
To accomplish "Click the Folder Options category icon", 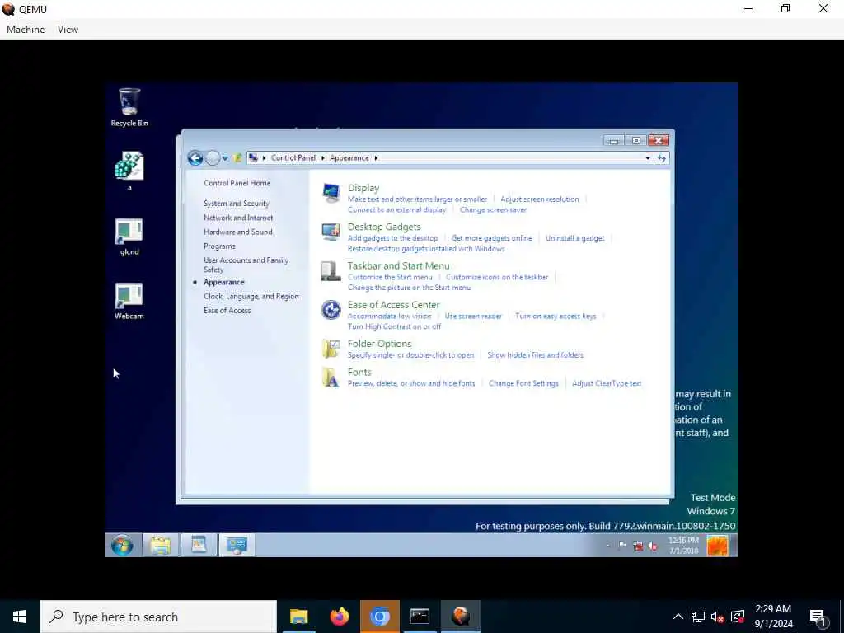I will (x=331, y=349).
